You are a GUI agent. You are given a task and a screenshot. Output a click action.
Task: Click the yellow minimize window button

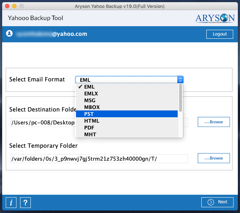coord(14,6)
